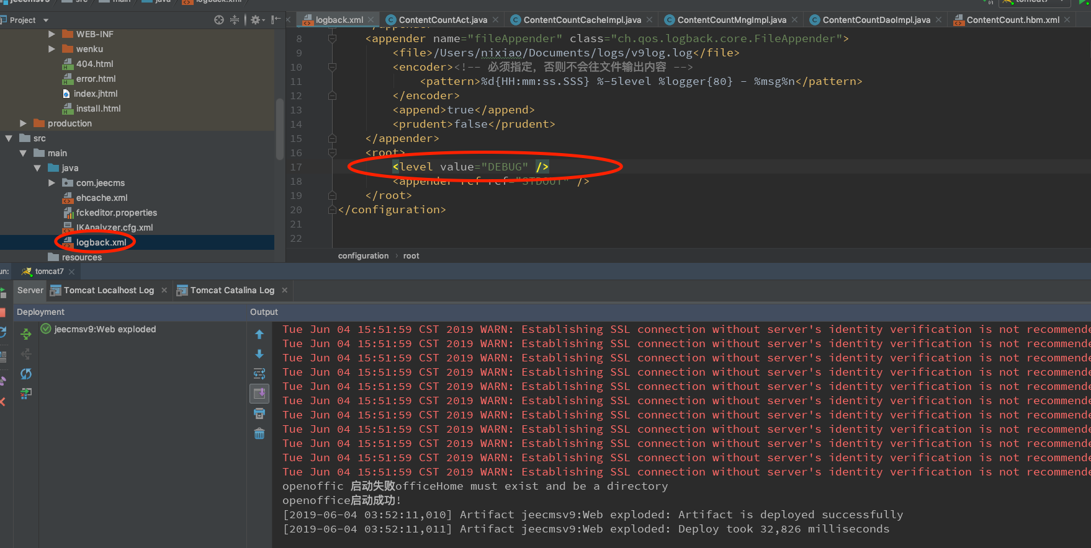
Task: Click the root breadcrumb in editor
Action: click(411, 256)
